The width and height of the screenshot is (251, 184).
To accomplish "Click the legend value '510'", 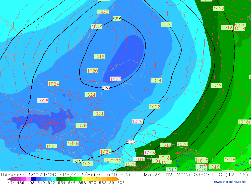I will pos(41,182).
